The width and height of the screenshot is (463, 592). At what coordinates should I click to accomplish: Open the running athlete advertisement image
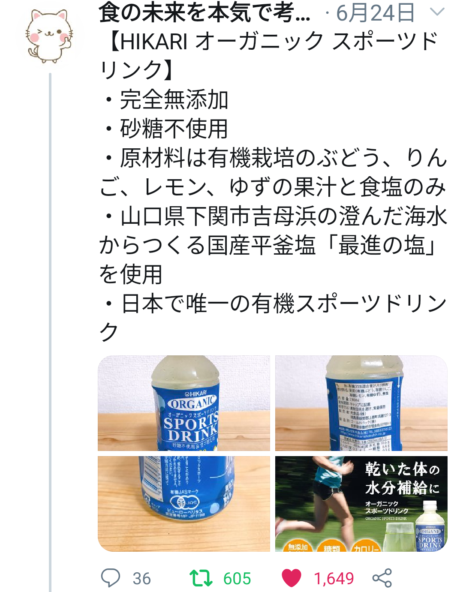[361, 504]
